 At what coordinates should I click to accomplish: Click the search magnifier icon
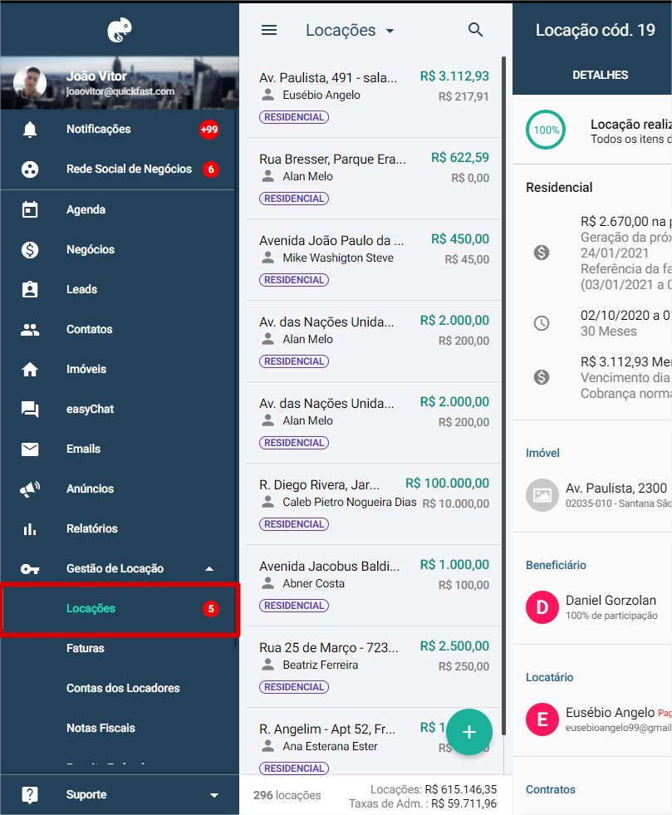[x=475, y=30]
